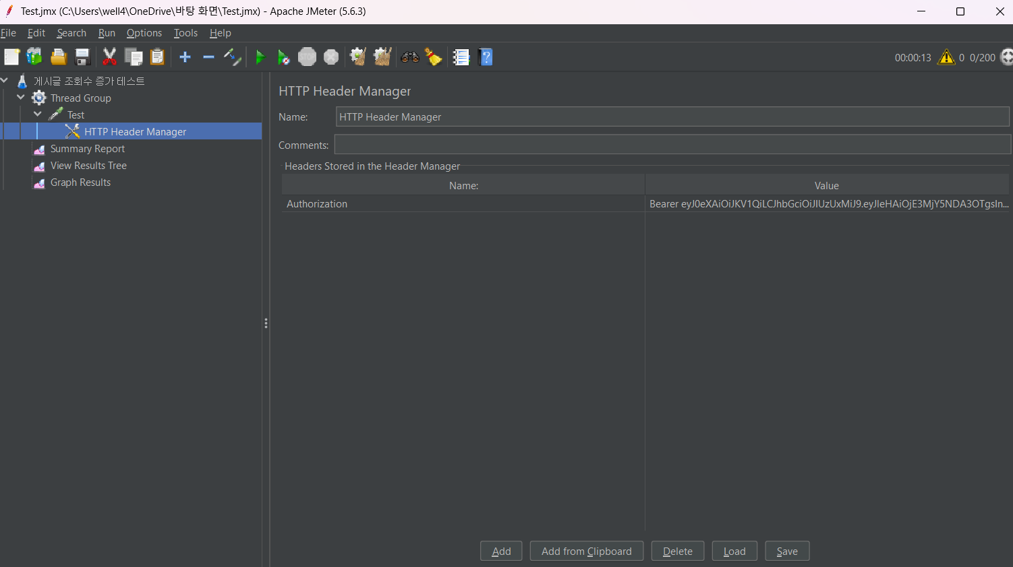
Task: Click the Clear All results icon
Action: click(x=382, y=57)
